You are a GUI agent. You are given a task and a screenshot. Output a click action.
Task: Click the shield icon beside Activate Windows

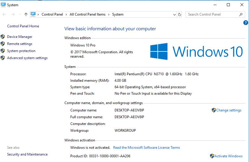click(212, 156)
